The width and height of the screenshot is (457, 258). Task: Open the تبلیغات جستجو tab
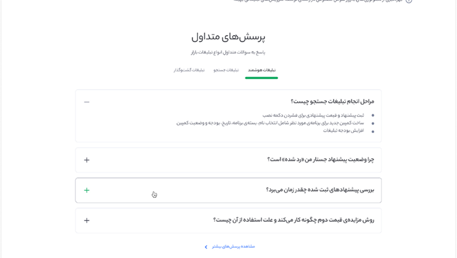(x=226, y=70)
